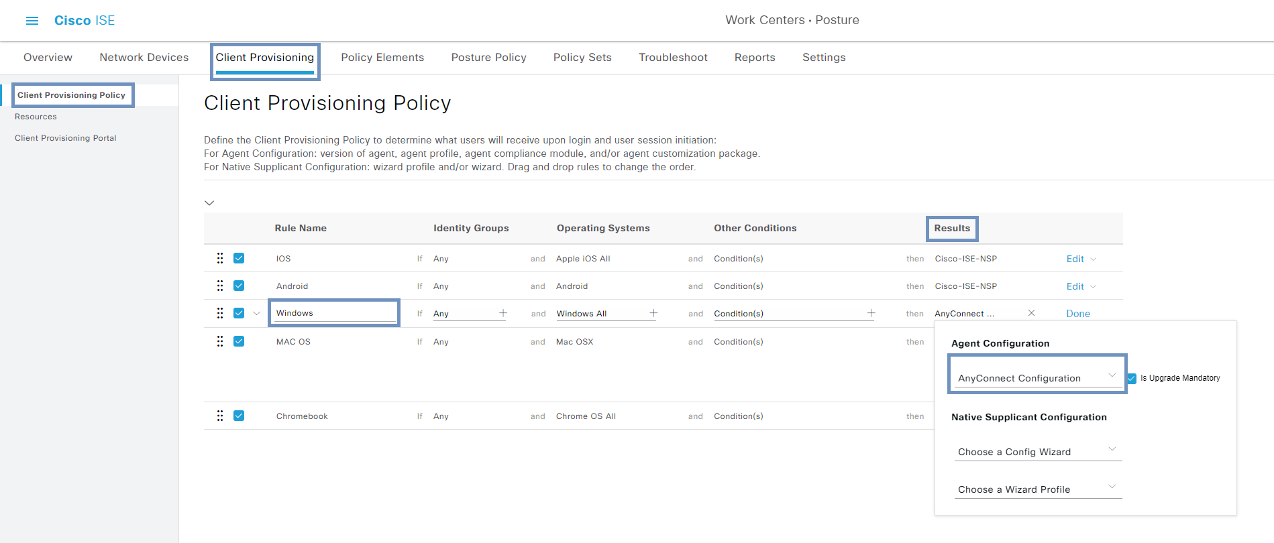Viewport: 1274px width, 543px height.
Task: Open Client Provisioning Portal in sidebar
Action: click(x=66, y=138)
